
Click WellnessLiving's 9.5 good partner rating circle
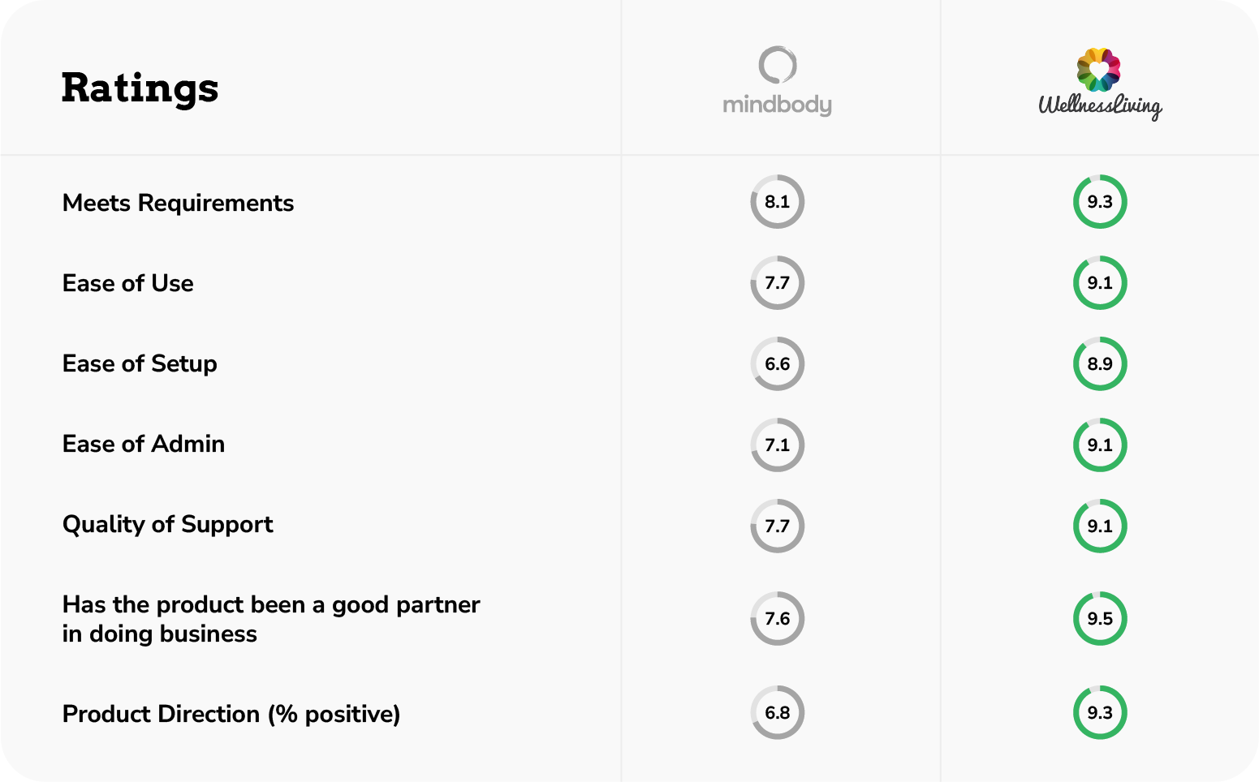point(1100,619)
